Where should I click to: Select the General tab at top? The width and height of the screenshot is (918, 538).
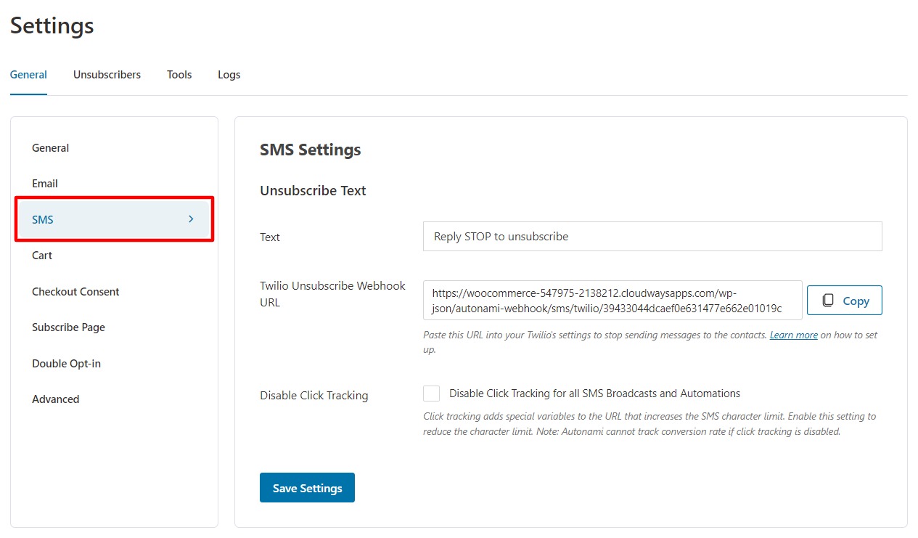click(x=28, y=75)
